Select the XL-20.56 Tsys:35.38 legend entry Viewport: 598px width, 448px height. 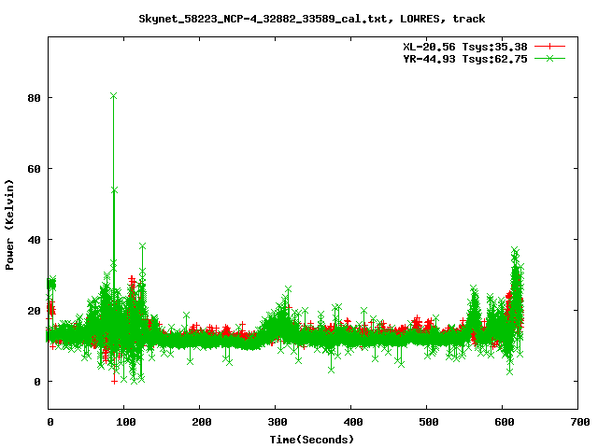(x=465, y=47)
